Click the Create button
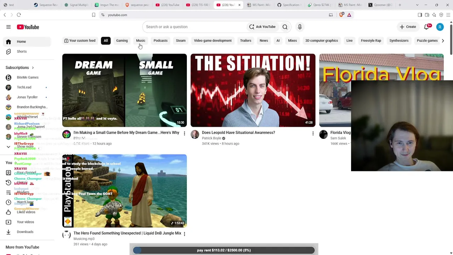Viewport: 453px width, 255px height. click(x=408, y=27)
